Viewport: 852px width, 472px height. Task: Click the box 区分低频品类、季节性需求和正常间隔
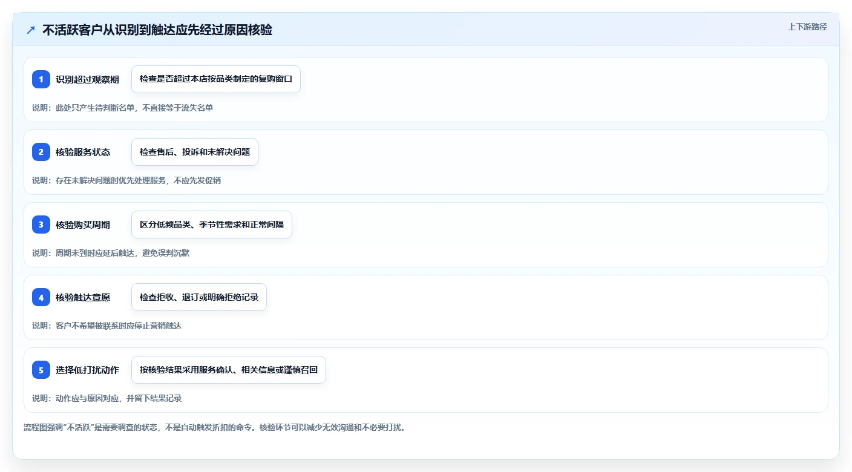(212, 225)
